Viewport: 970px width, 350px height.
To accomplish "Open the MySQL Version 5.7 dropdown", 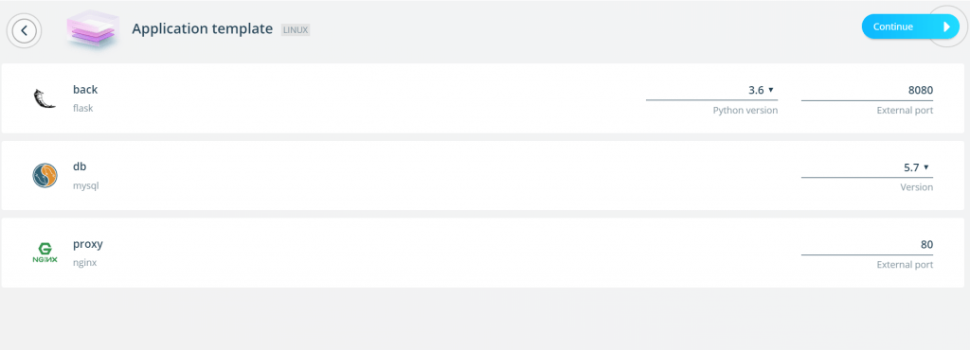I will pos(867,167).
